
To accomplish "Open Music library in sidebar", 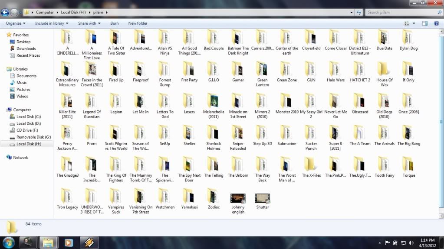I will point(22,83).
